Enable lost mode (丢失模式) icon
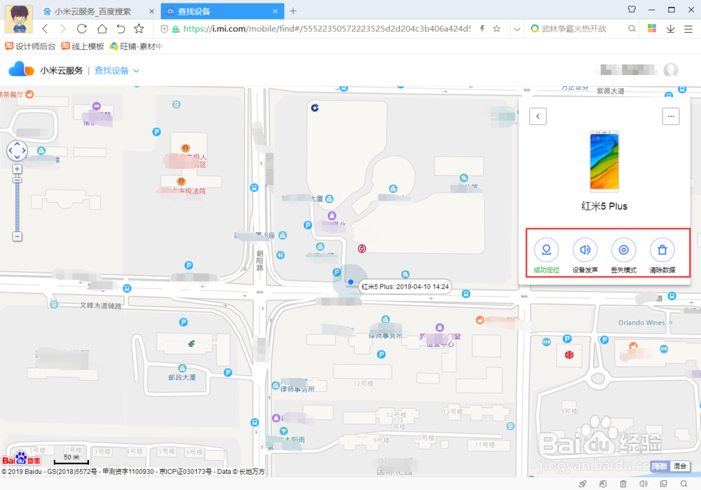This screenshot has height=490, width=701. [623, 250]
